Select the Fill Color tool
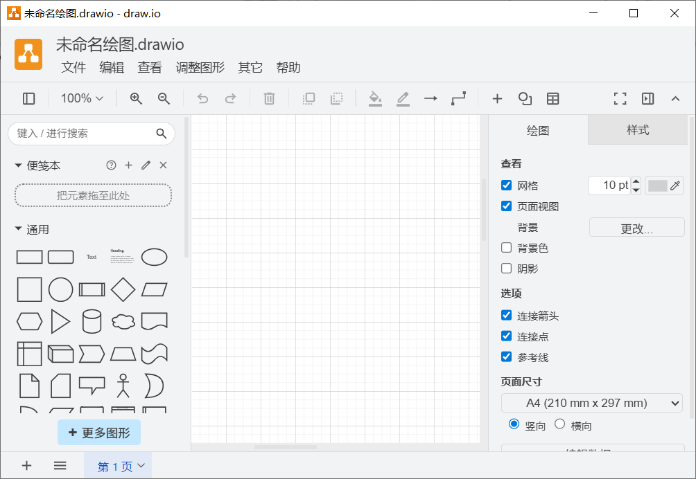Screen dimensions: 696x479 pyautogui.click(x=375, y=99)
